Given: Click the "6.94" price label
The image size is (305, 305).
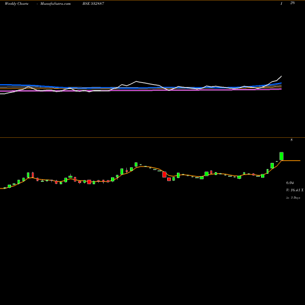Looking at the screenshot, I should pyautogui.click(x=290, y=183).
